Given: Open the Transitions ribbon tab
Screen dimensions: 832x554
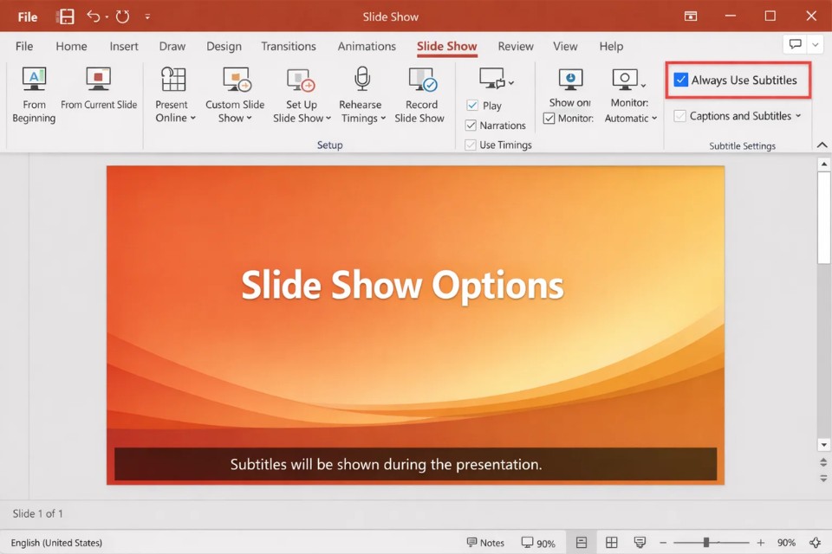Looking at the screenshot, I should [x=288, y=46].
